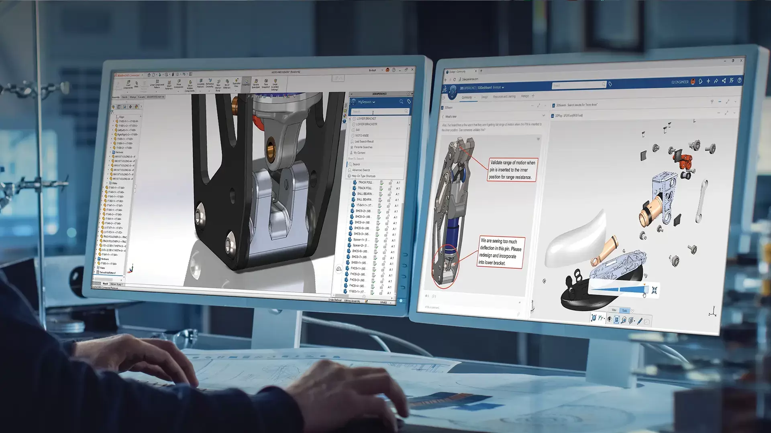Toggle the lock icon on the Spacer<1> row
Viewport: 771px width, 433px height.
(x=385, y=239)
